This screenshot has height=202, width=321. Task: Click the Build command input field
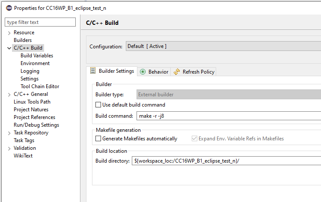[x=229, y=116]
